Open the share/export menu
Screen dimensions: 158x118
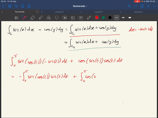click(x=29, y=6)
